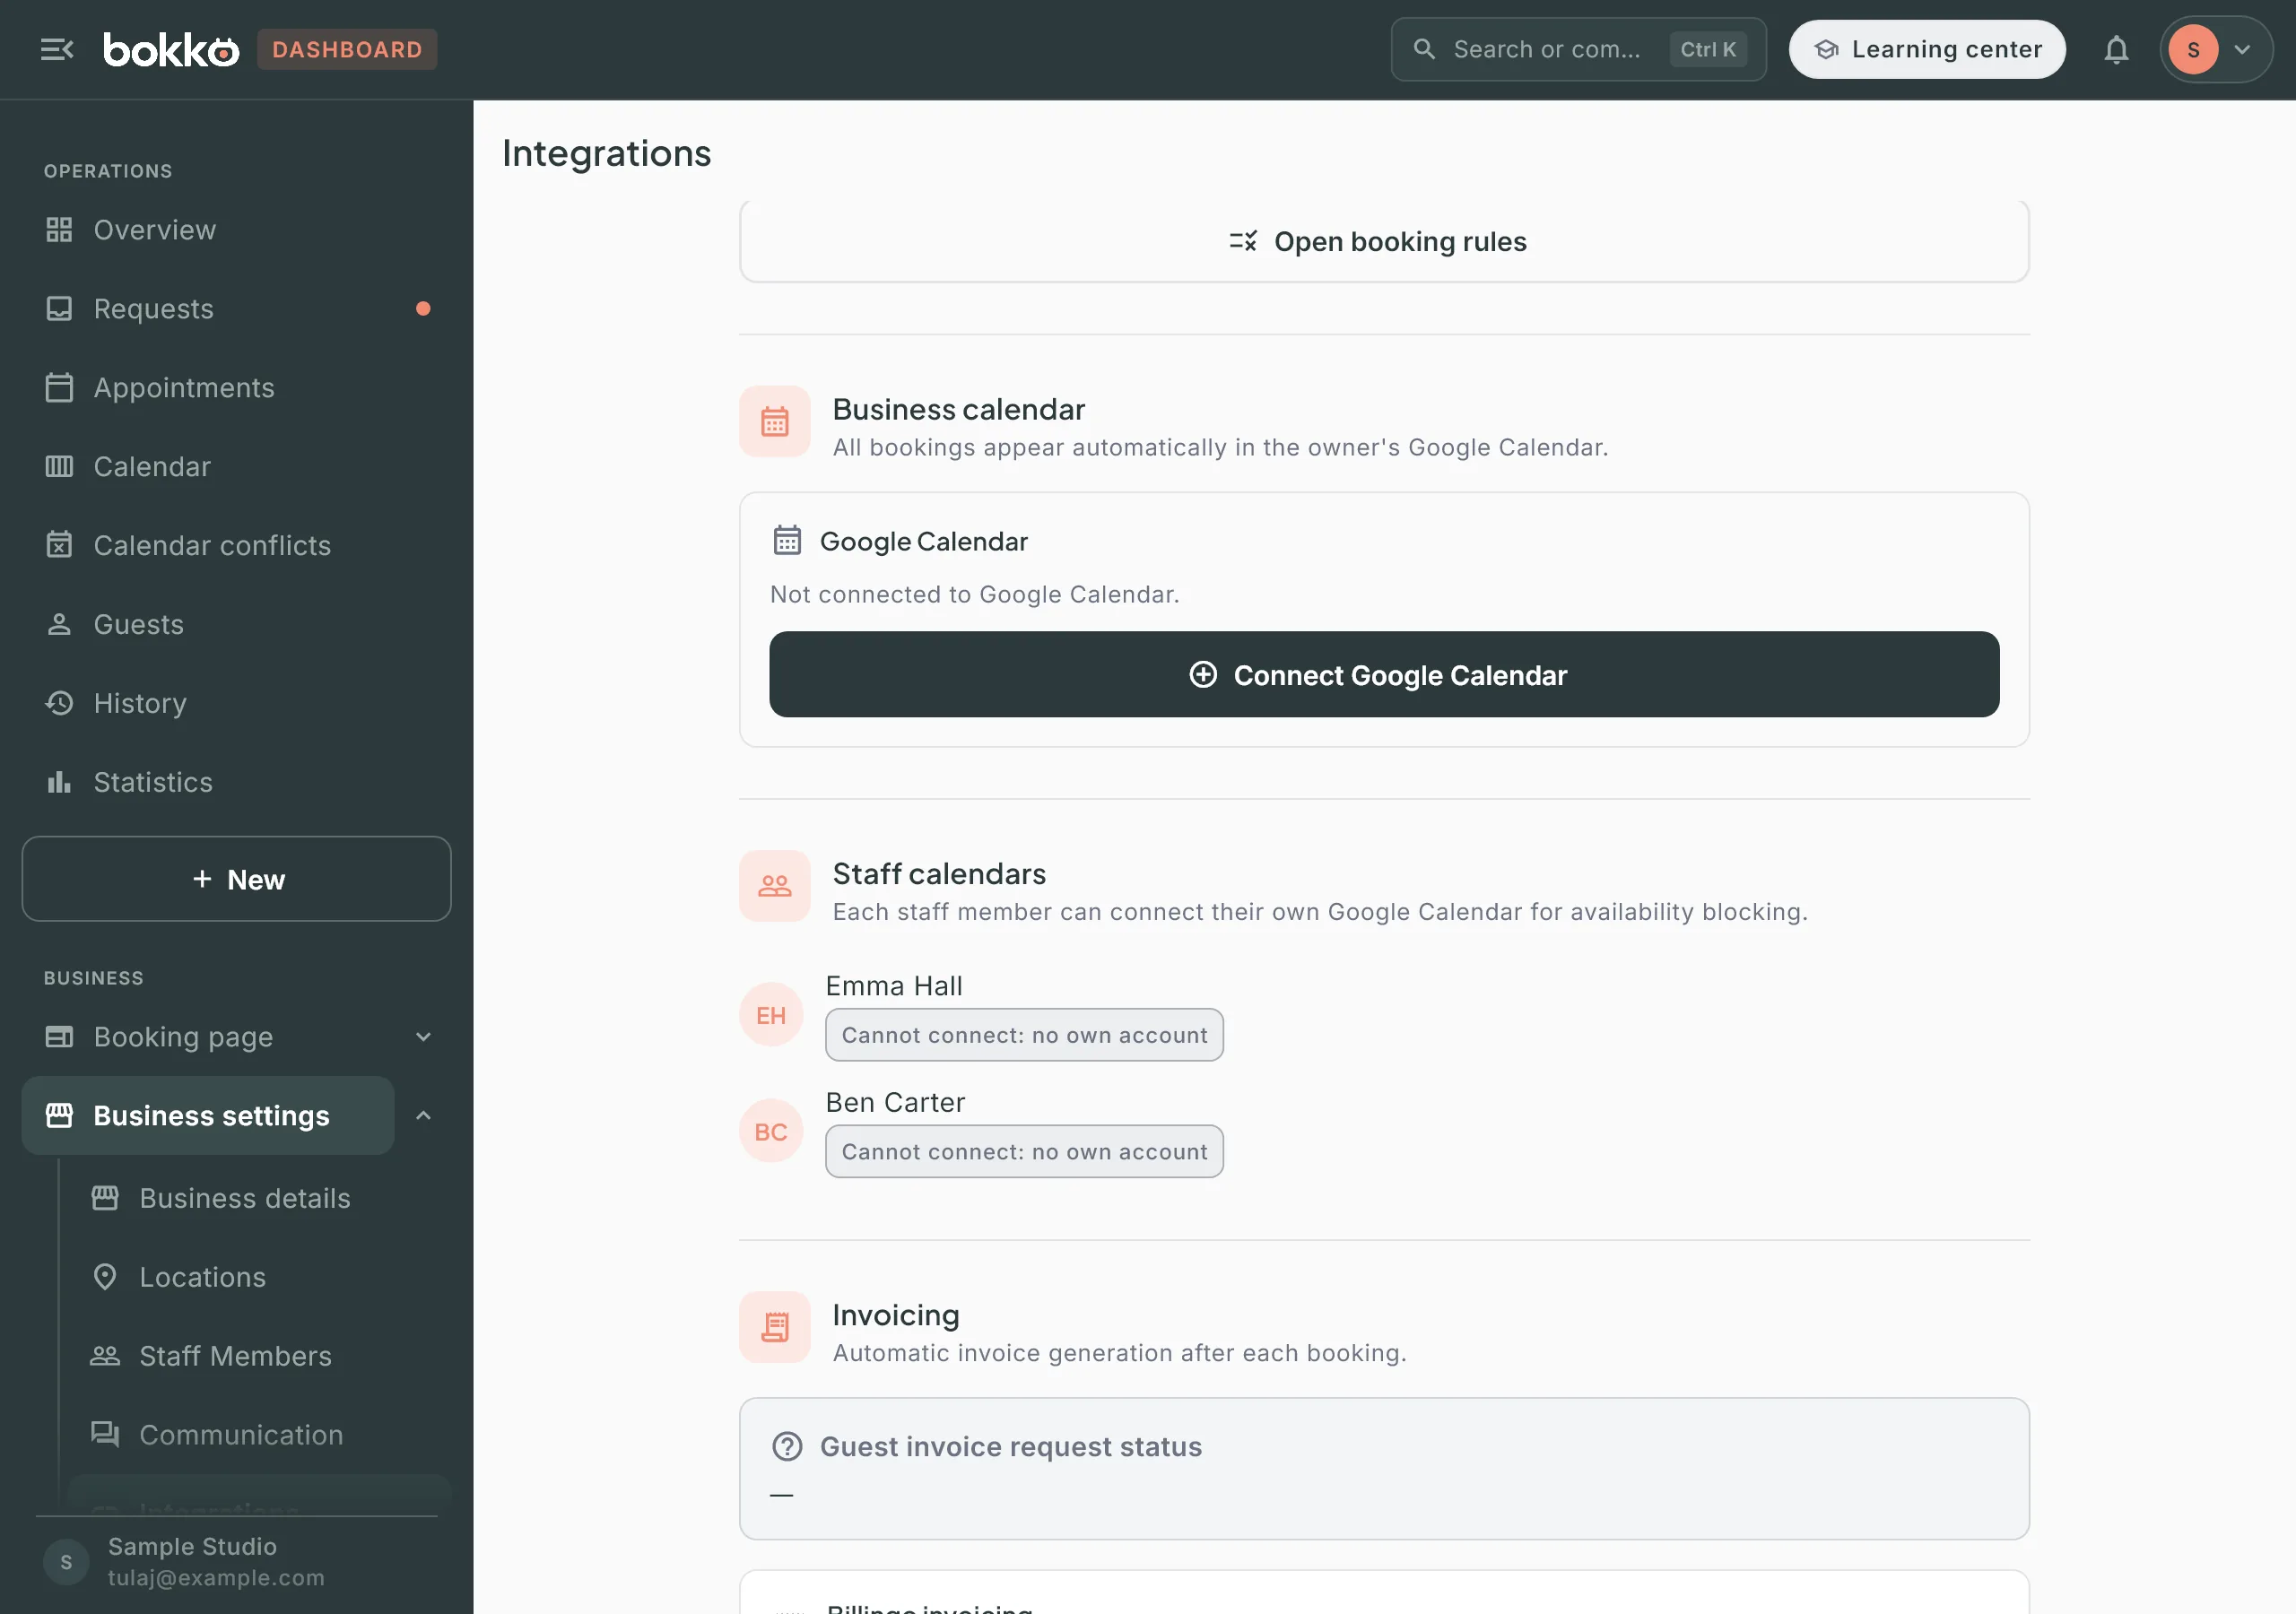Open Locations submenu item
The image size is (2296, 1614).
pos(258,1278)
